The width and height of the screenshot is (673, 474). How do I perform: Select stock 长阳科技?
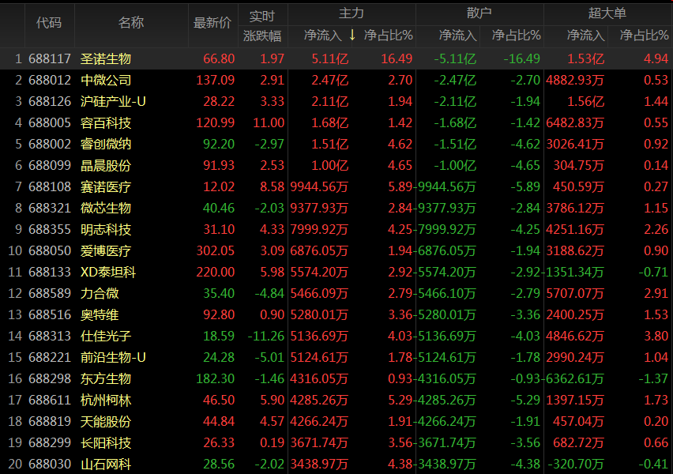[x=106, y=442]
